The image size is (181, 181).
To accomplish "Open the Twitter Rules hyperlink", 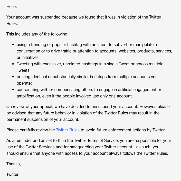I will (68, 130).
